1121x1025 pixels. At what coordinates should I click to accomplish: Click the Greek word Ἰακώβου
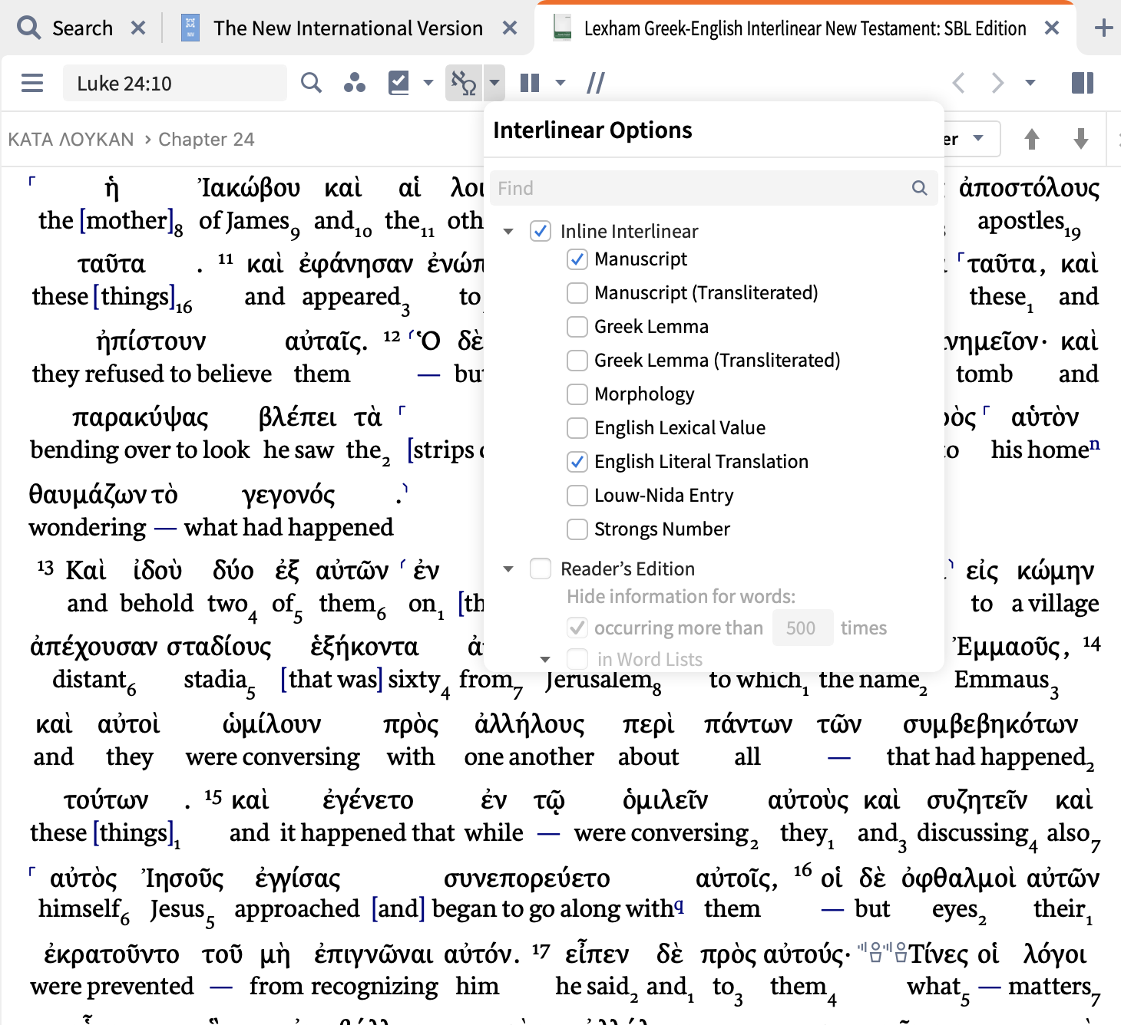[248, 188]
